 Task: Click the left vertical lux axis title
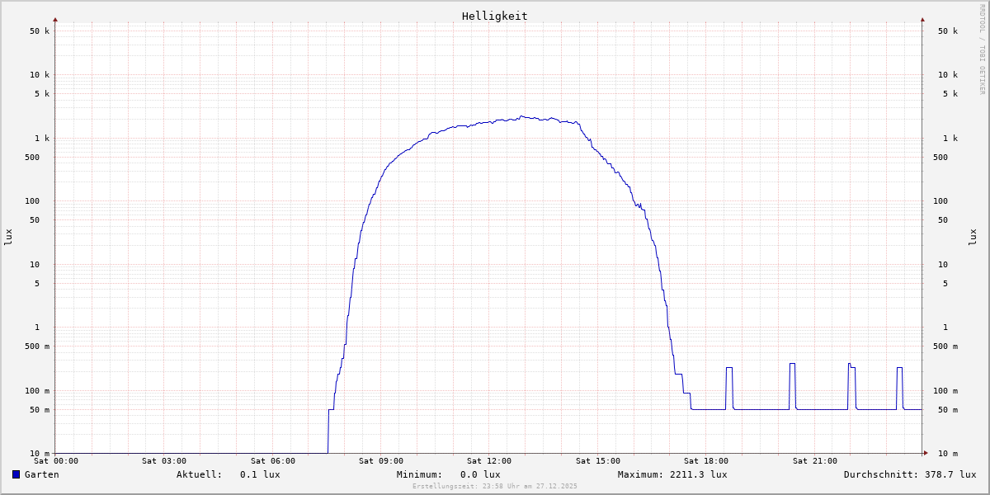(x=8, y=237)
